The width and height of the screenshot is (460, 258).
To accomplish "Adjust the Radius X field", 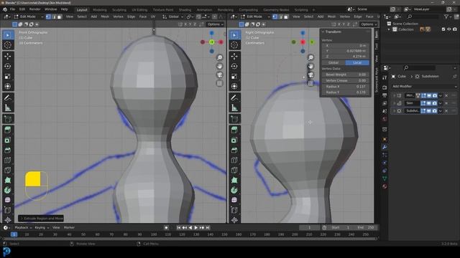I will [346, 87].
